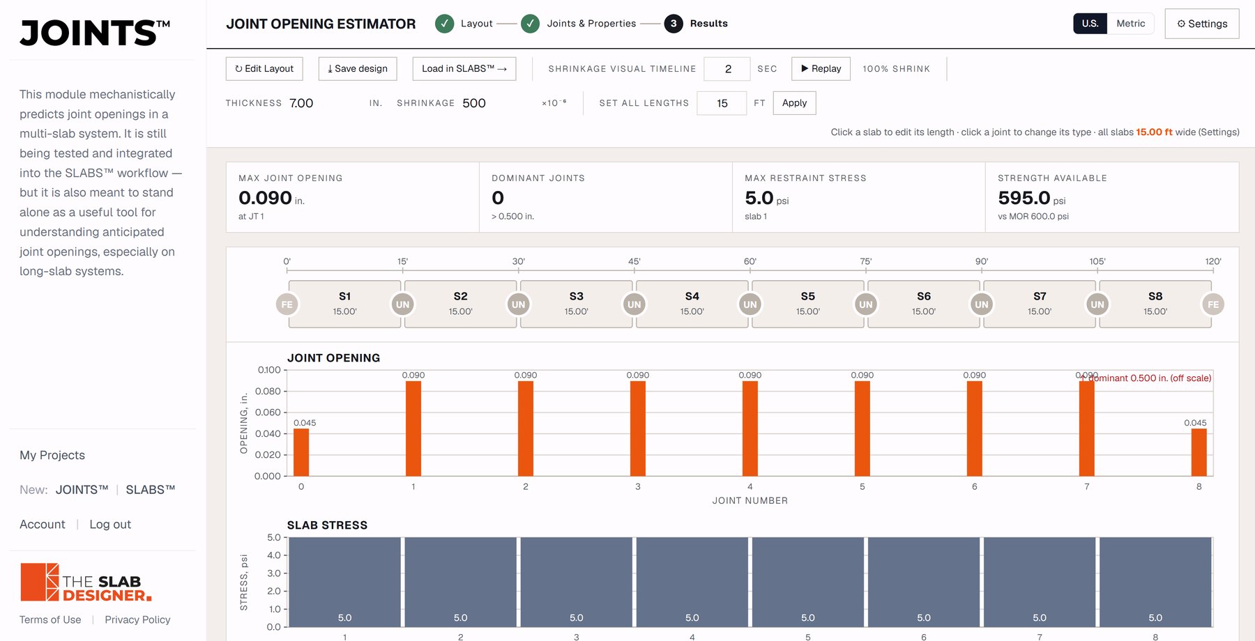Open the Settings panel
The image size is (1255, 641).
1202,24
